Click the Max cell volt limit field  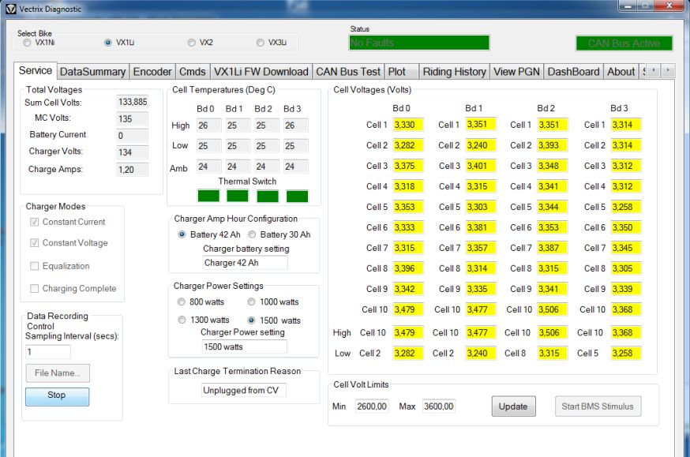tap(438, 406)
